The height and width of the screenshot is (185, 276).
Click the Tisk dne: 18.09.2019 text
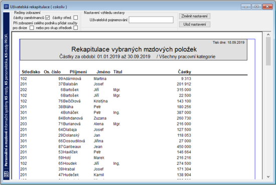tap(228, 43)
